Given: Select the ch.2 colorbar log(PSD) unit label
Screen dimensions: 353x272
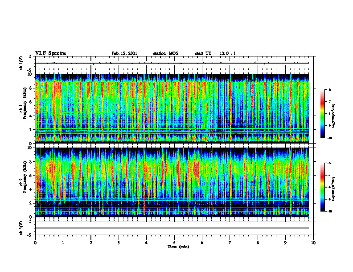Looking at the screenshot, I should pyautogui.click(x=334, y=189).
